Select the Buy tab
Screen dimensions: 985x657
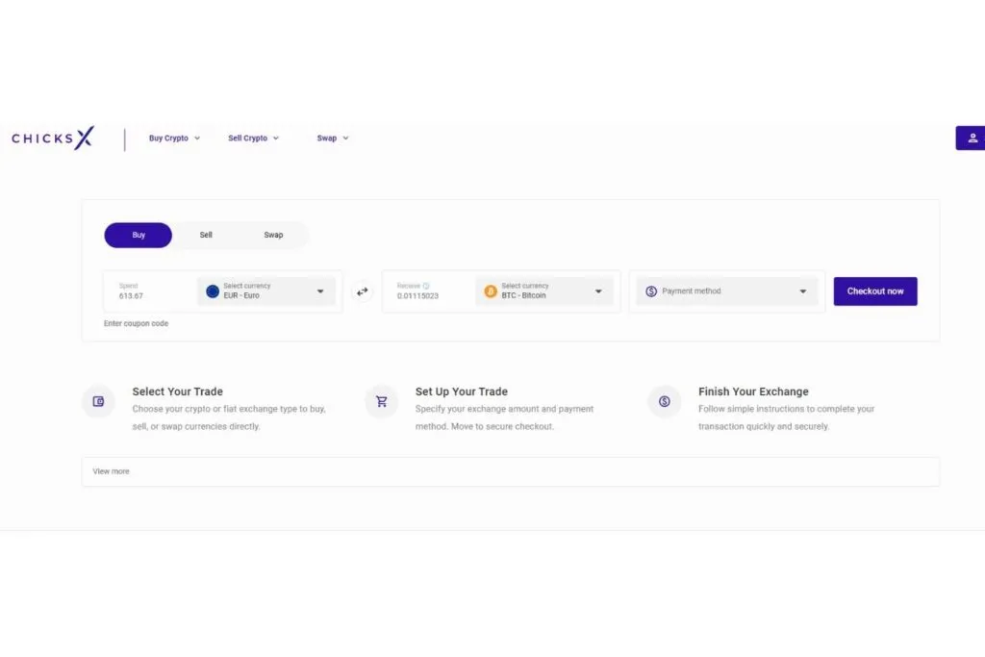tap(139, 235)
